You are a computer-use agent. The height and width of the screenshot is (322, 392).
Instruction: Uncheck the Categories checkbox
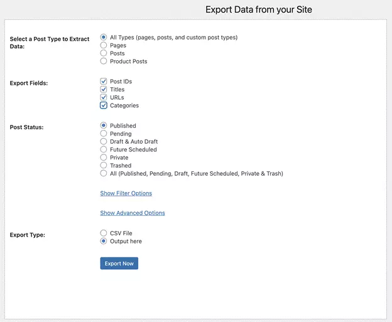coord(104,105)
